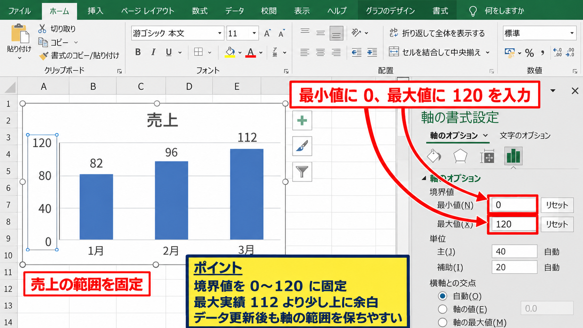Select Axis Options bar chart icon
Image resolution: width=583 pixels, height=328 pixels.
click(513, 155)
